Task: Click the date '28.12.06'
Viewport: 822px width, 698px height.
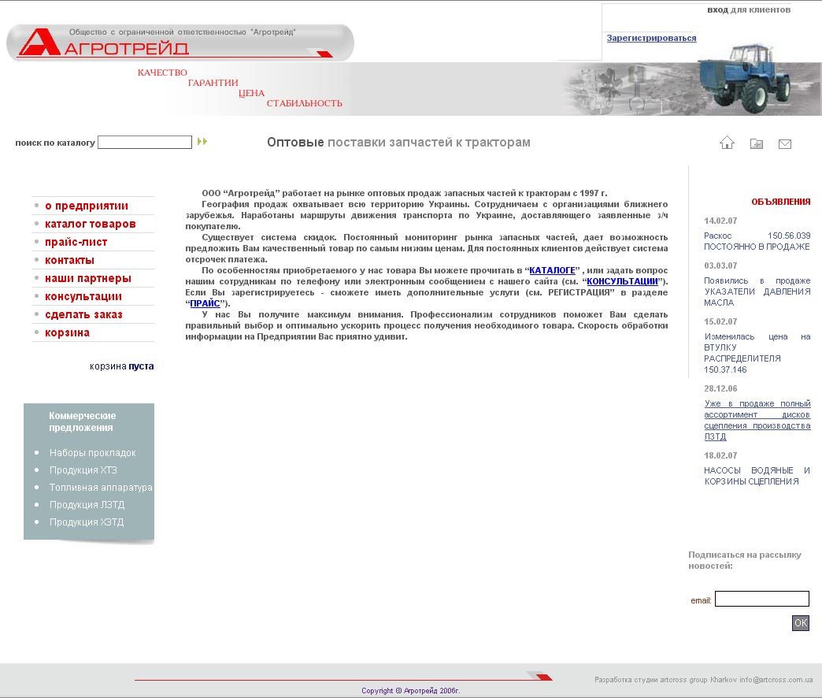Action: [720, 388]
